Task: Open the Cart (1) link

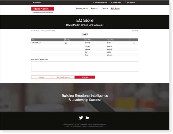Action: click(135, 31)
